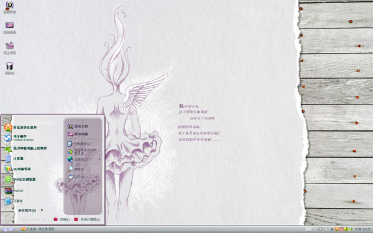This screenshot has height=233, width=373.
Task: Expand the 连接到 submenu arrow
Action: tap(99, 159)
